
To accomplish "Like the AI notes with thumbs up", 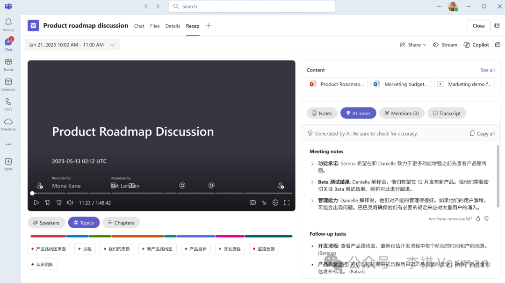I will [x=478, y=219].
